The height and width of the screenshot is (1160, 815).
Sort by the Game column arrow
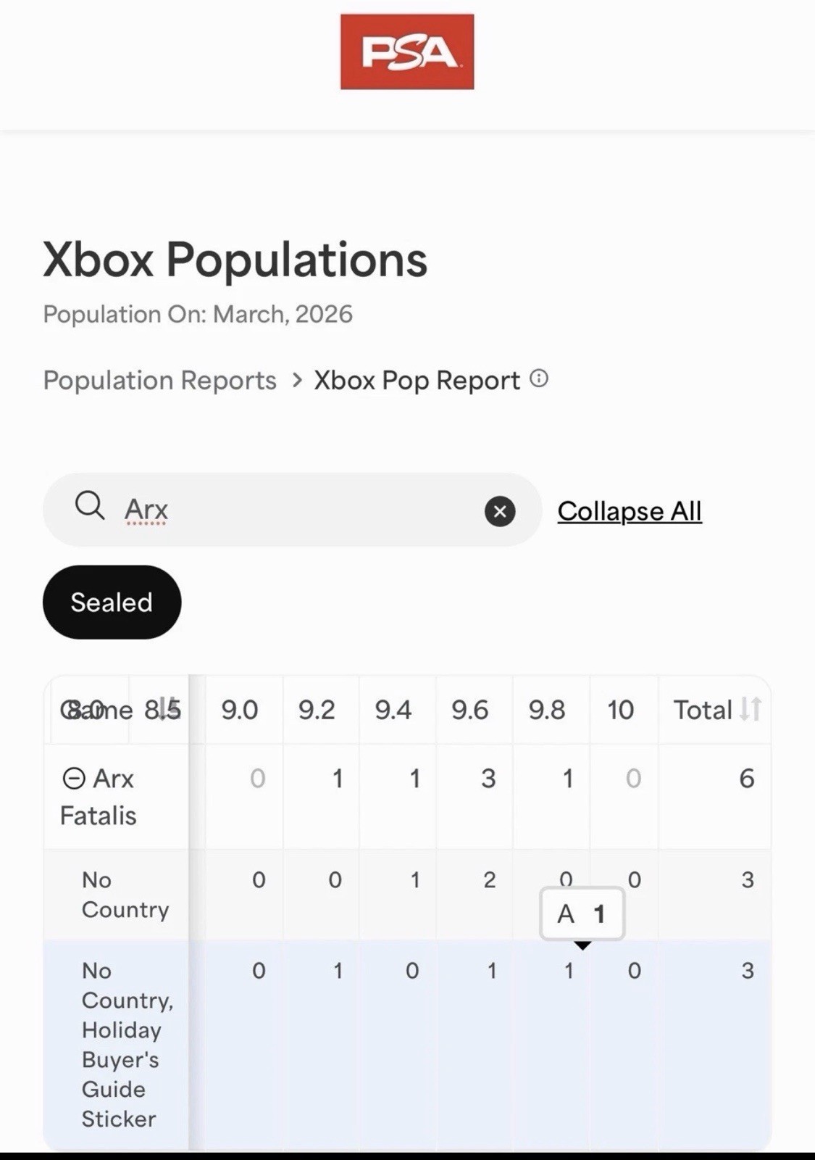click(x=167, y=708)
